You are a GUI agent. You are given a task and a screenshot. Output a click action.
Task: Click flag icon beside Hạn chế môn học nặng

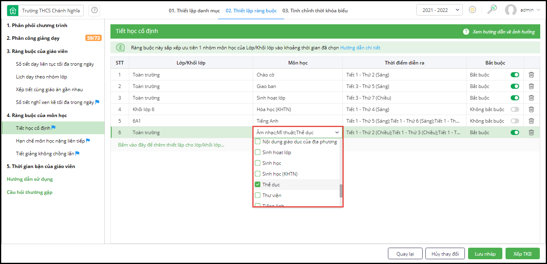(88, 141)
